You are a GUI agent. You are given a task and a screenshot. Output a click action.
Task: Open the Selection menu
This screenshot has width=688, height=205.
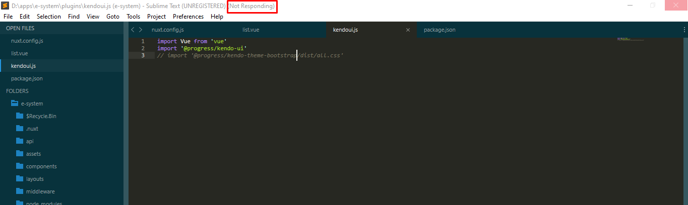[x=49, y=17]
